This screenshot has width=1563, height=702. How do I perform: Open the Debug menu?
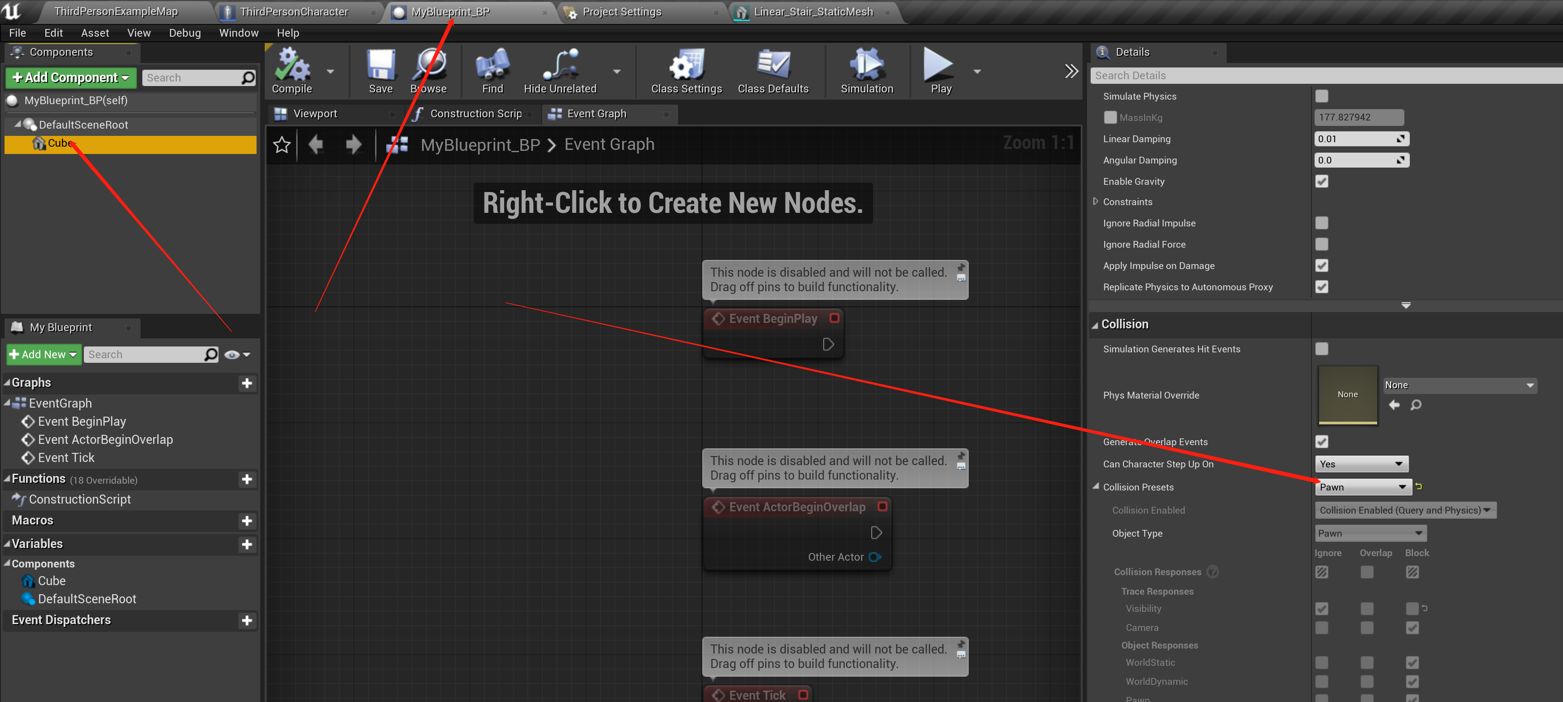[184, 33]
